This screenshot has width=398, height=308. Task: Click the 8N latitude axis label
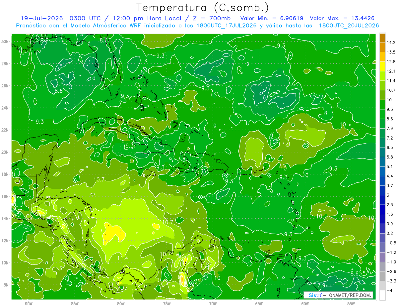click(x=6, y=285)
